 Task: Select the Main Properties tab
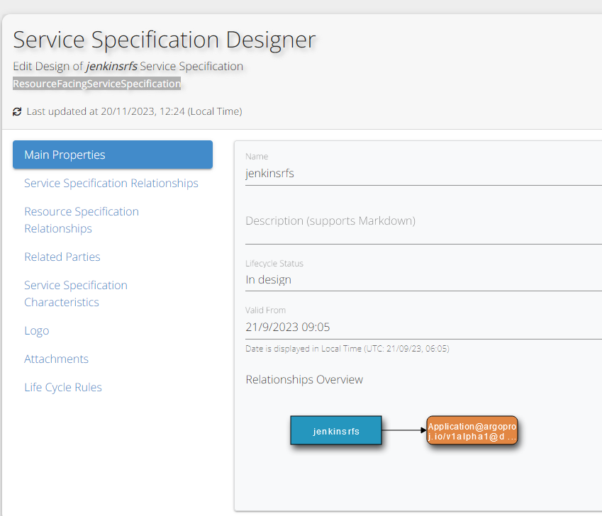112,155
